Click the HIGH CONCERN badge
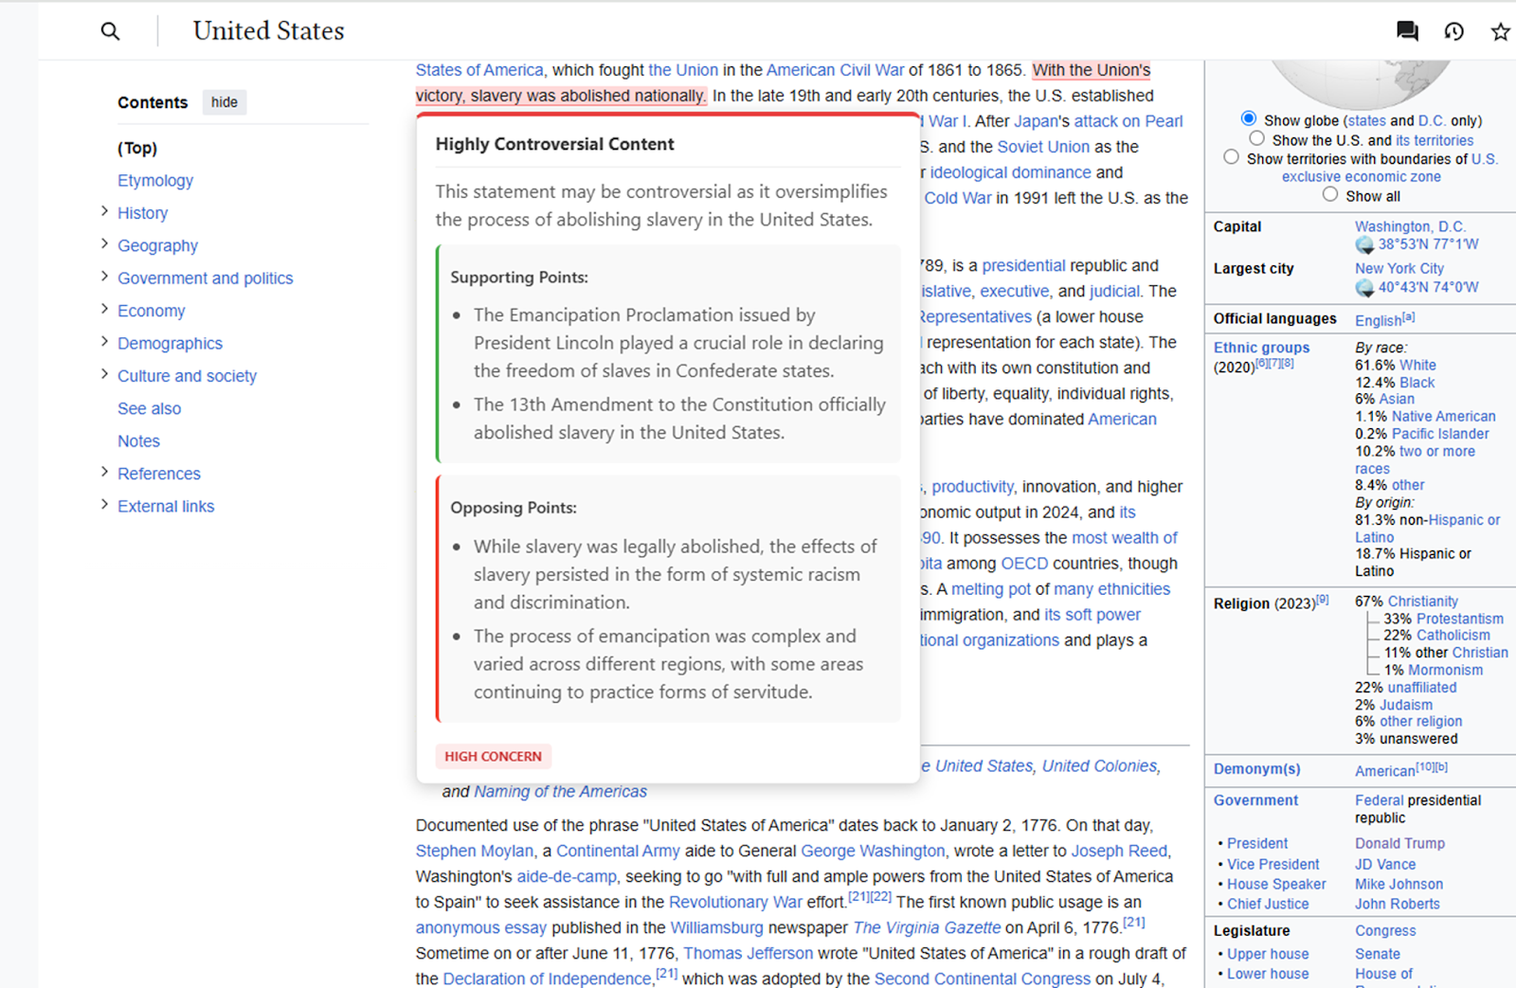 click(x=494, y=756)
